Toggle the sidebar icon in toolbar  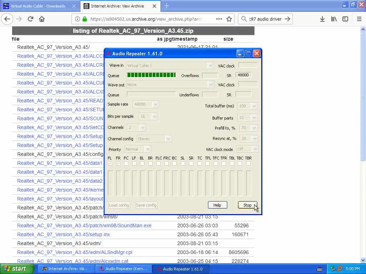345,19
